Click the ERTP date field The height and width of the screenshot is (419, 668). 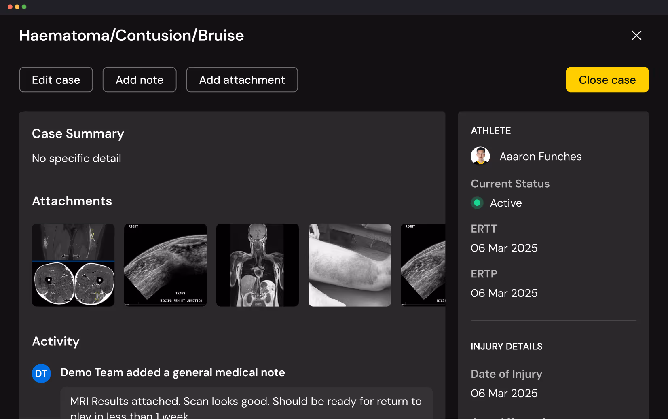coord(504,293)
